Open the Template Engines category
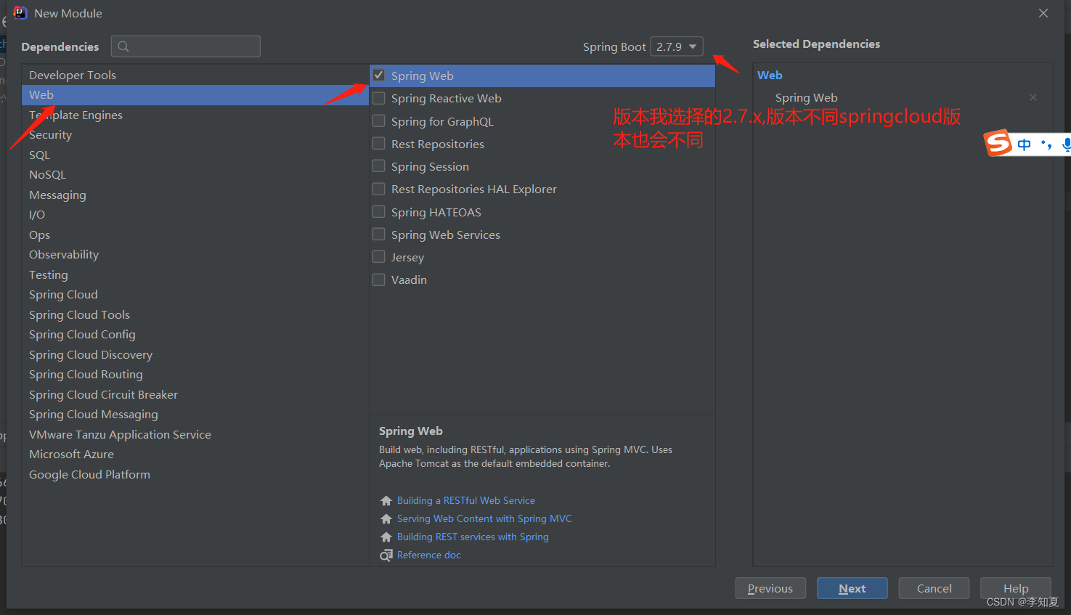This screenshot has height=615, width=1071. pos(195,115)
